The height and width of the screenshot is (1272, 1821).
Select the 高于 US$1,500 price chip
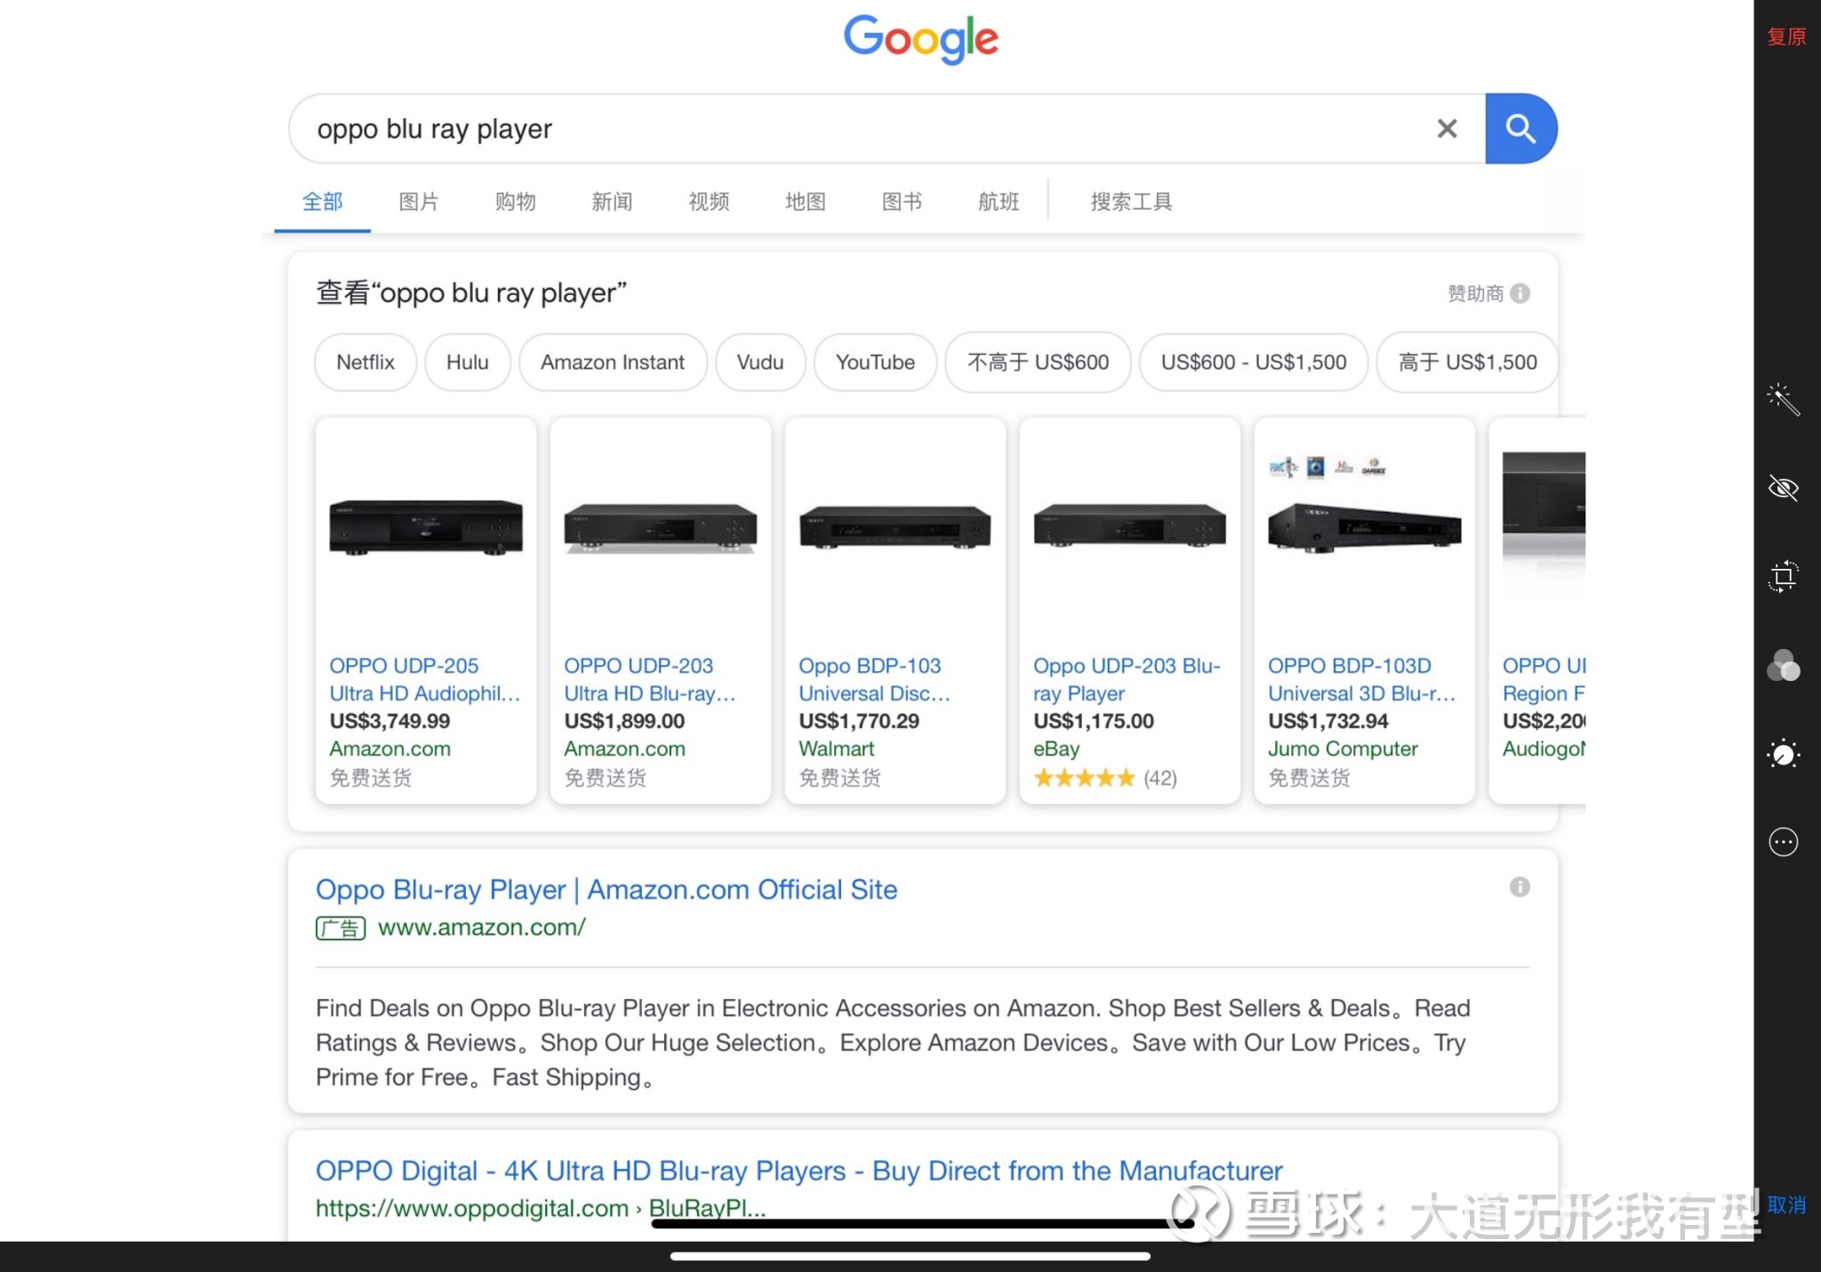[x=1467, y=363]
